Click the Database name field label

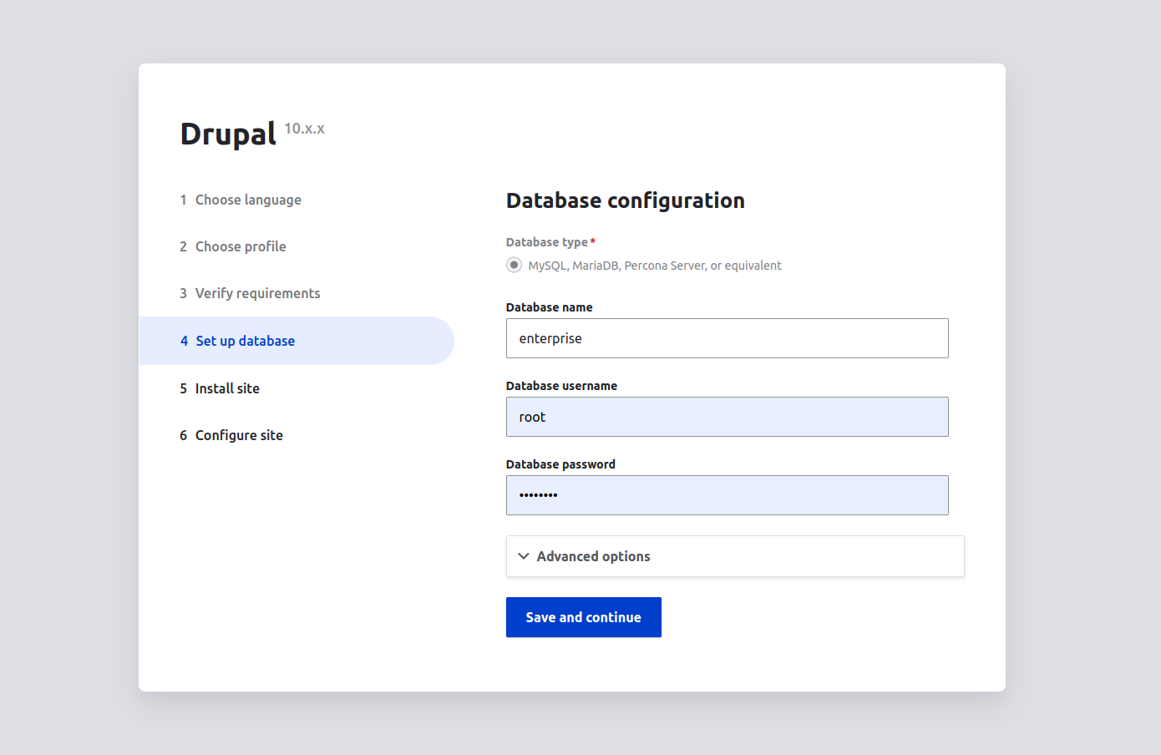[x=549, y=307]
